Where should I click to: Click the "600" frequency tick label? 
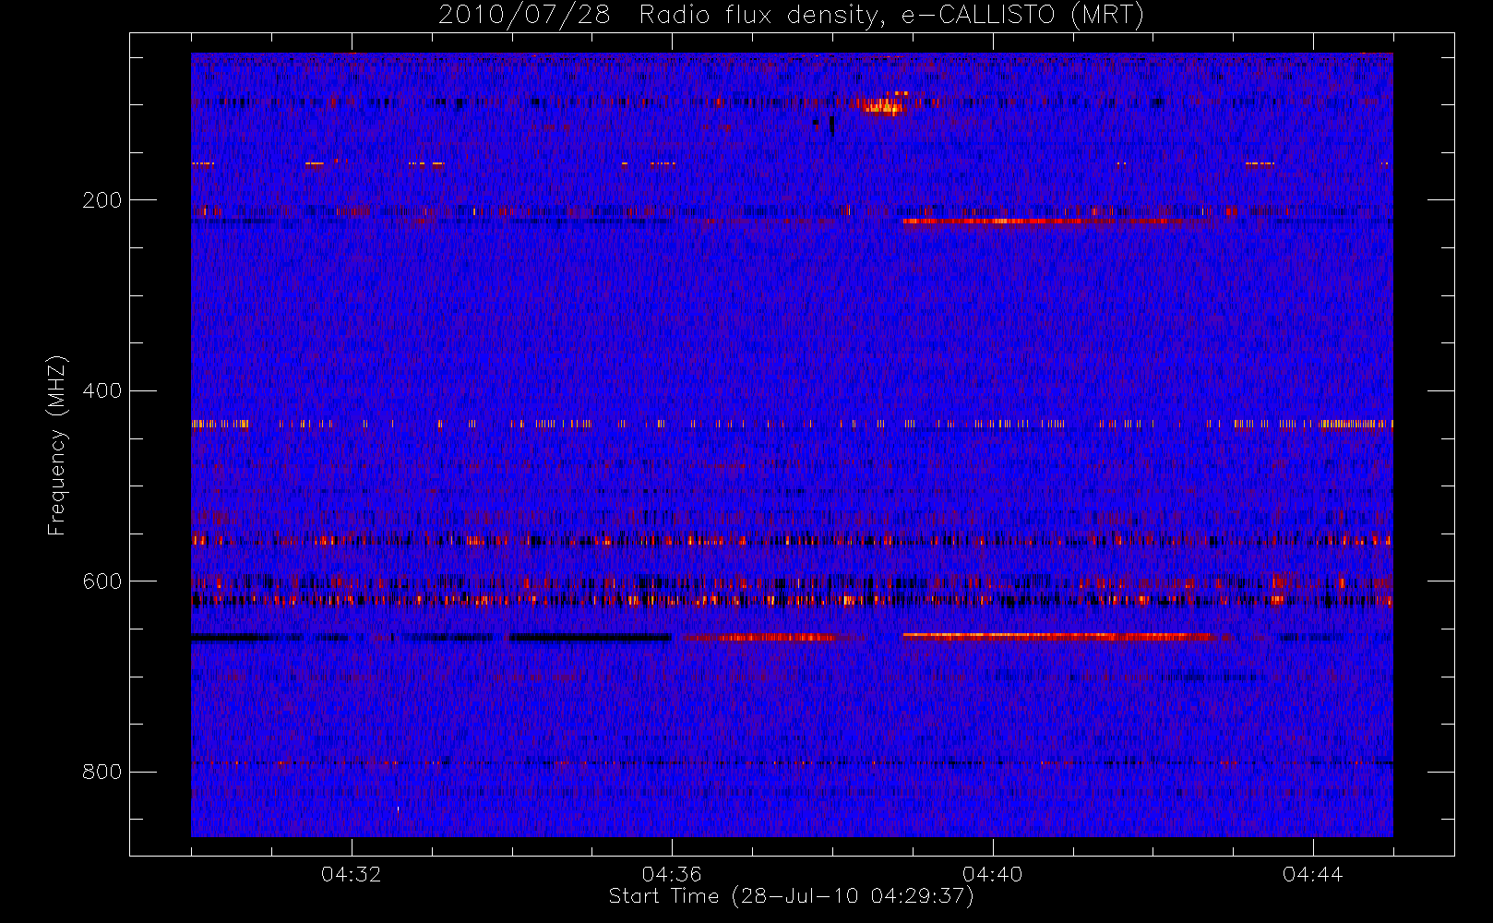click(102, 581)
